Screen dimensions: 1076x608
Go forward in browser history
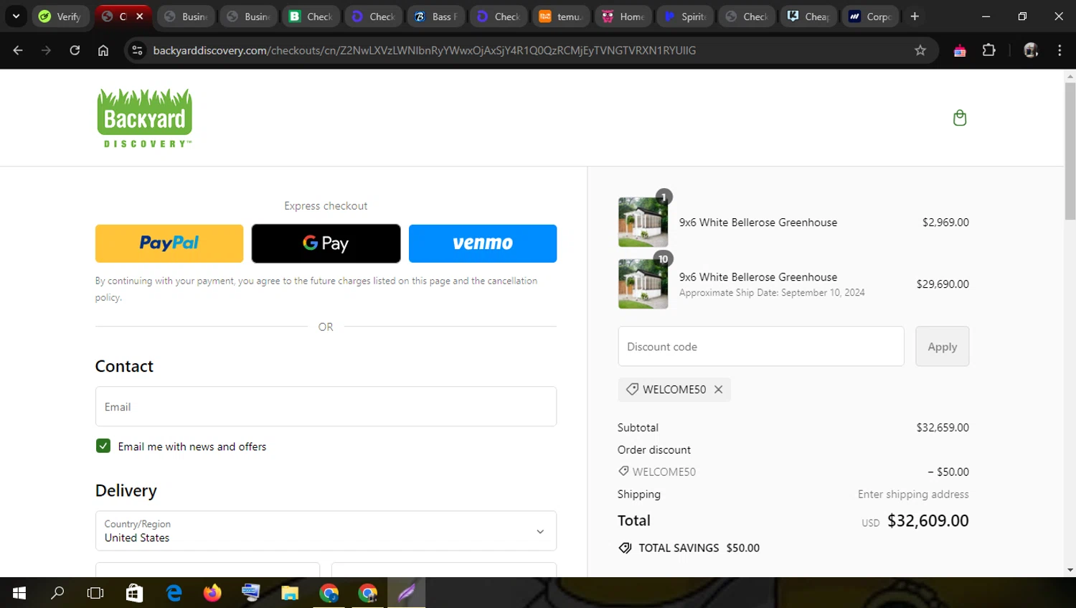click(x=46, y=50)
